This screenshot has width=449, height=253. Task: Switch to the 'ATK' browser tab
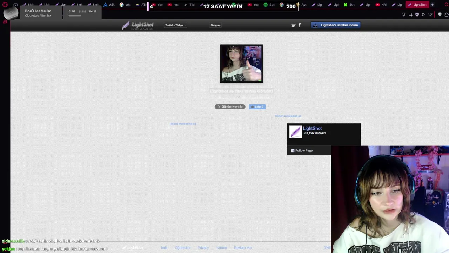coord(141,5)
